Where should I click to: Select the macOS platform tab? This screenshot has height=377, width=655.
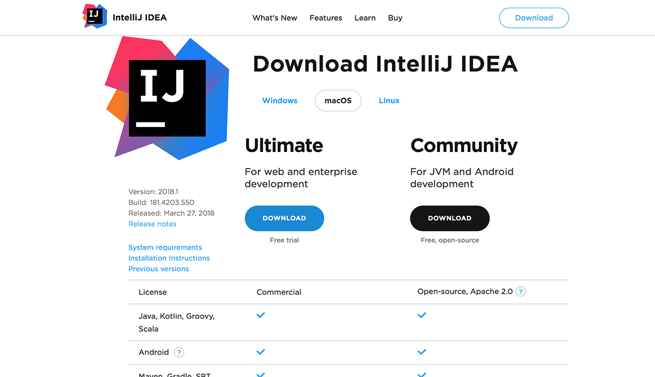(x=338, y=100)
